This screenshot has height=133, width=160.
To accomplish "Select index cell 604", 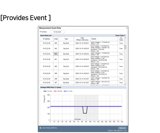I will point(56,43).
